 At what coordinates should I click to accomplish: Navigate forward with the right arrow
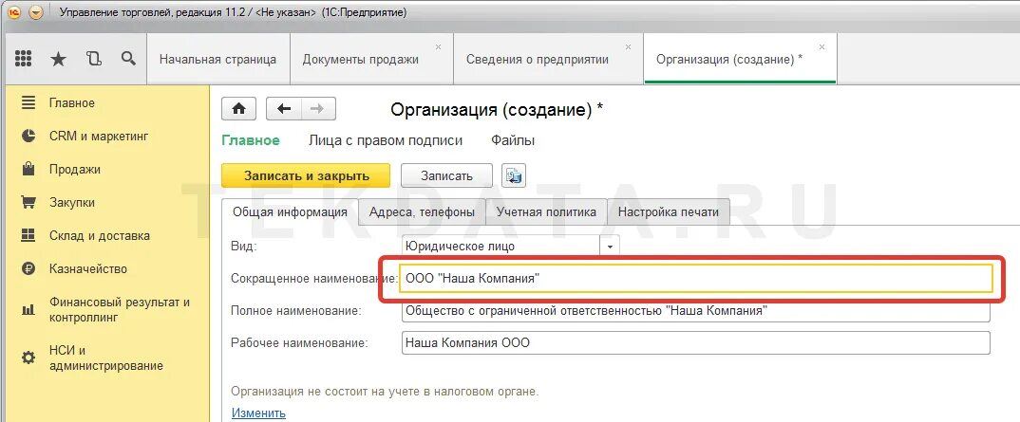pos(317,109)
